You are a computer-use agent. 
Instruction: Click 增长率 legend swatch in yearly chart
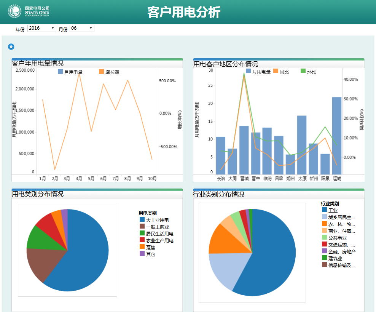(x=101, y=72)
